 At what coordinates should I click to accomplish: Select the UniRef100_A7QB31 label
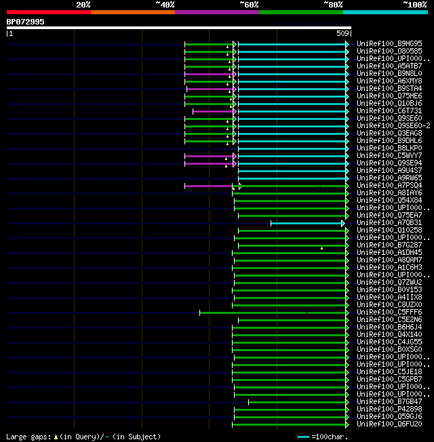click(389, 222)
